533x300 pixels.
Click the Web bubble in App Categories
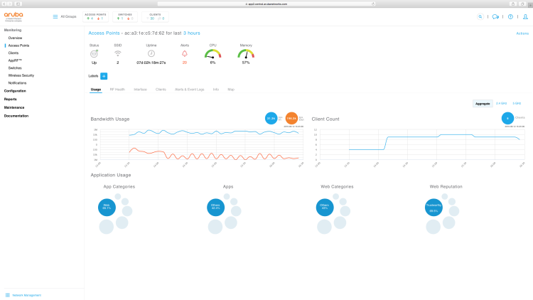107,207
